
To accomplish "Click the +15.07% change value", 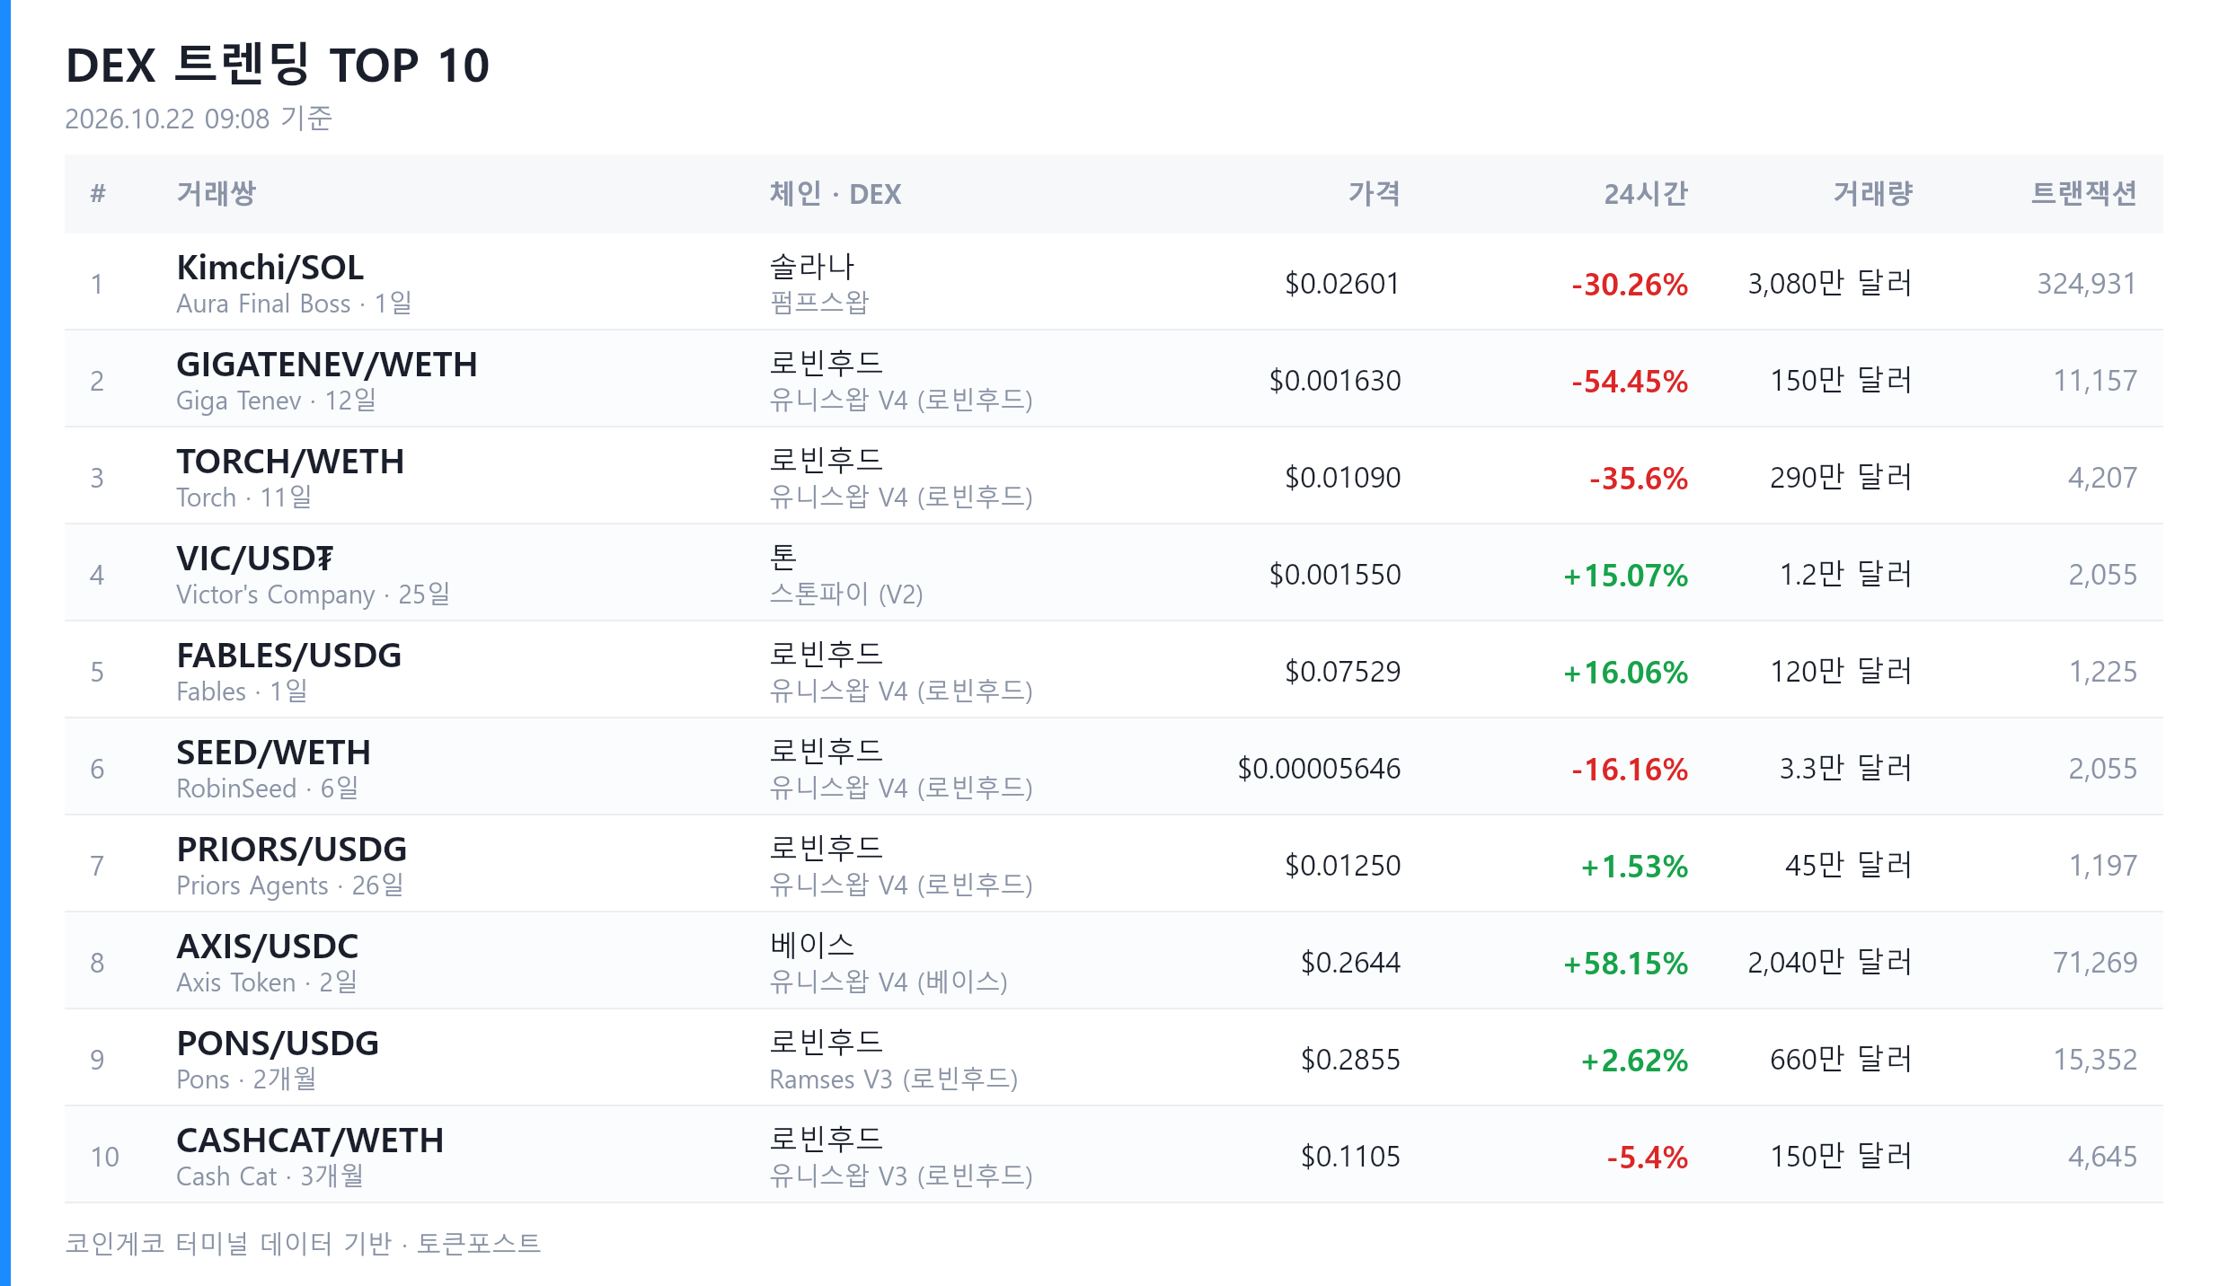I will [x=1626, y=575].
